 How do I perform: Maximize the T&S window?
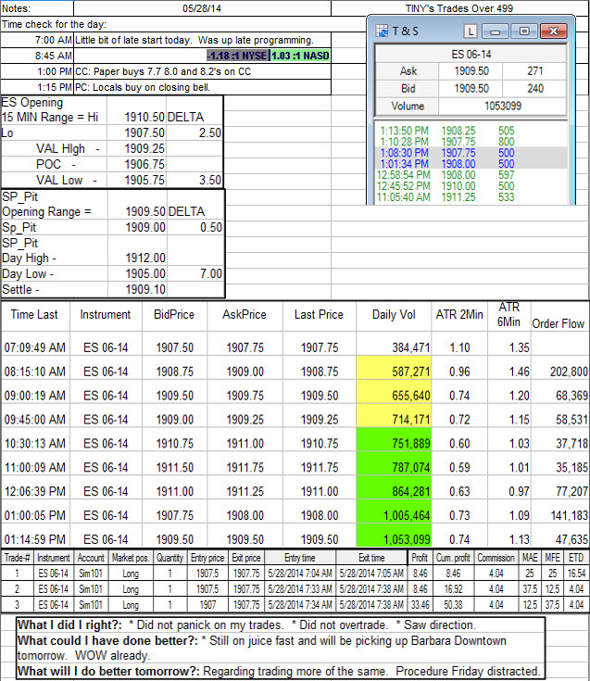click(524, 32)
